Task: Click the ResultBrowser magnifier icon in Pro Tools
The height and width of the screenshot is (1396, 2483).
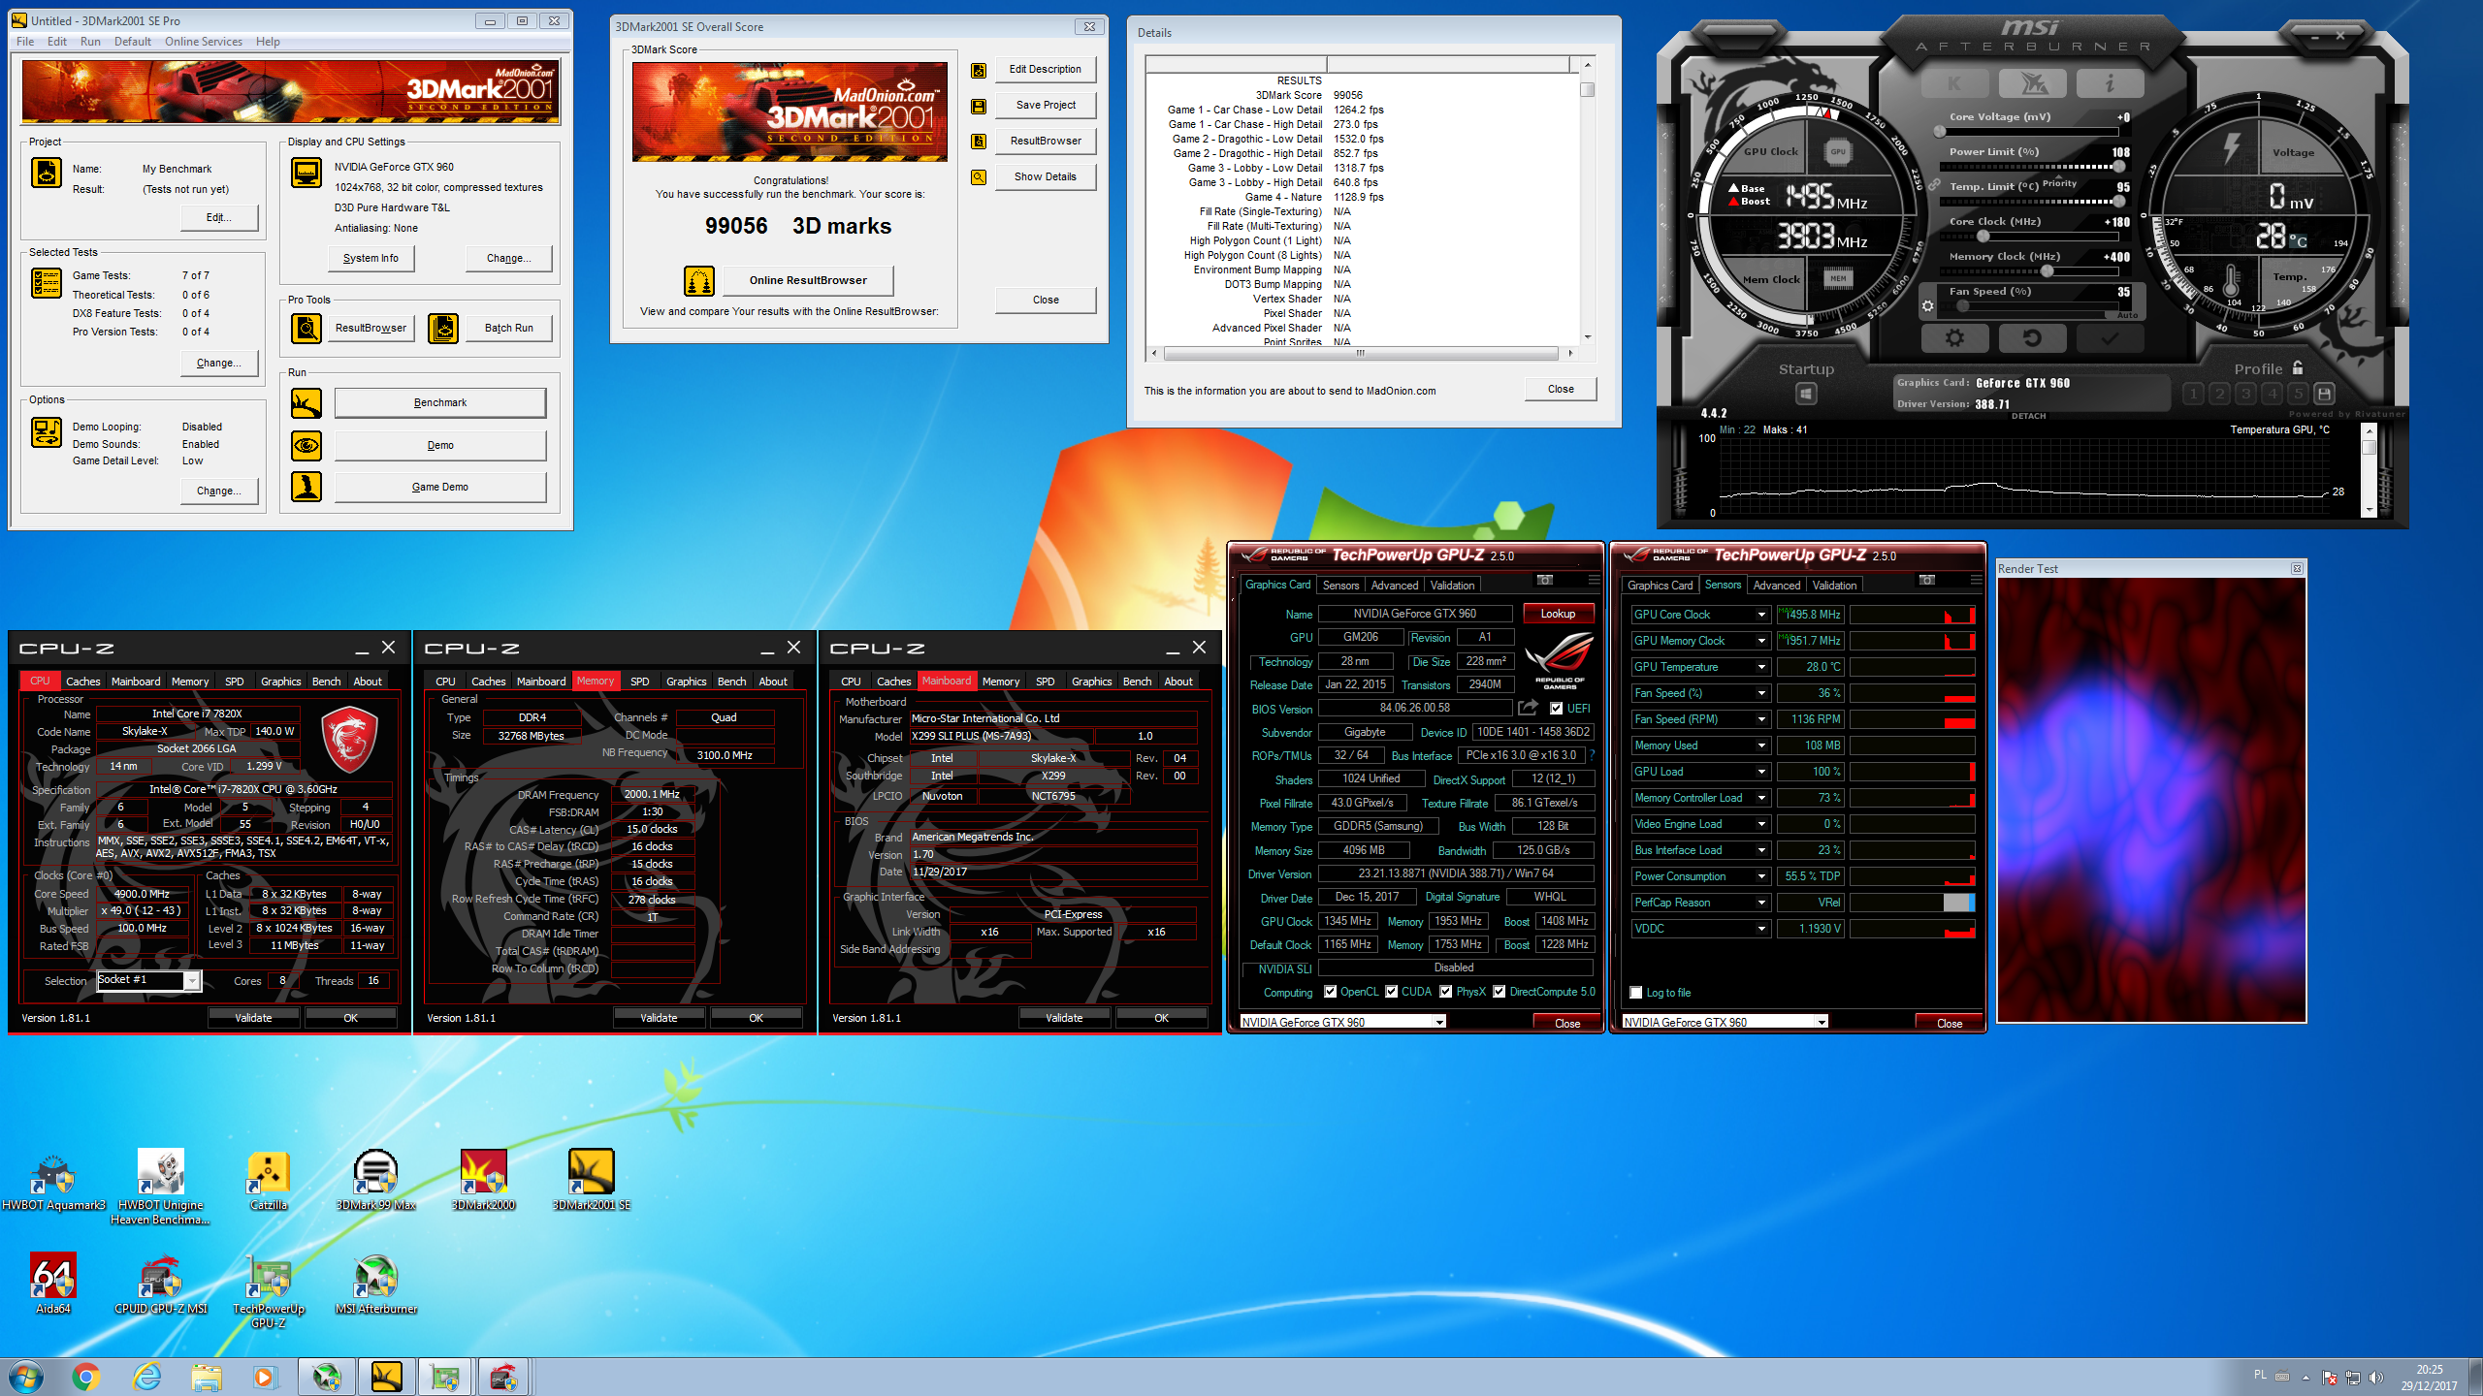Action: 306,329
